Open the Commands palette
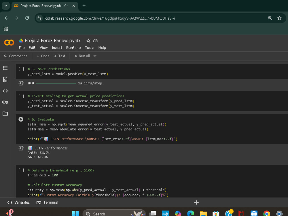The height and width of the screenshot is (216, 288). click(16, 56)
